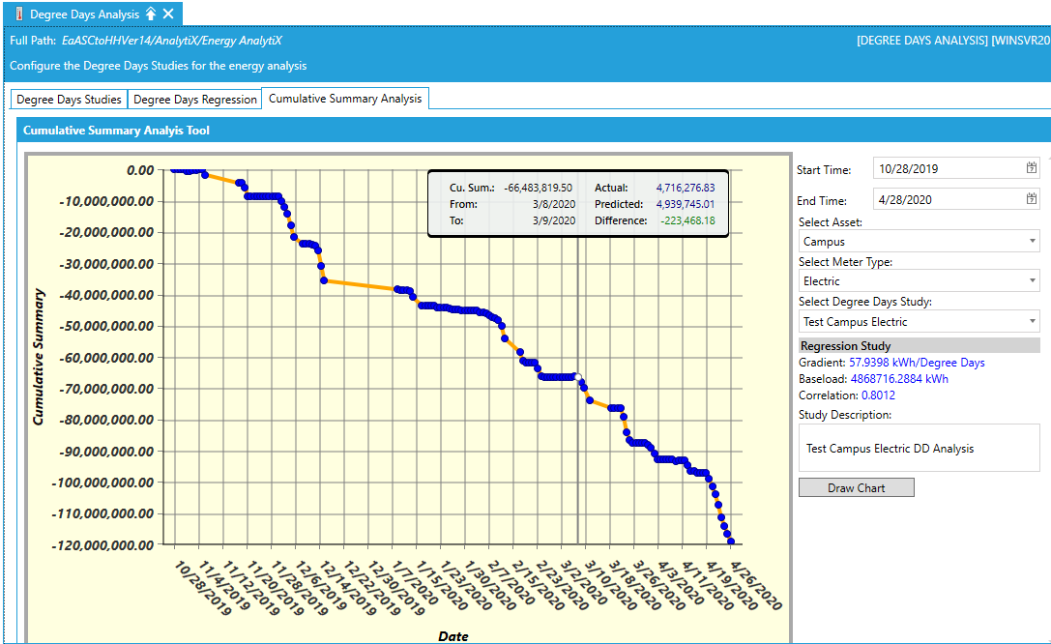Click the thermometer icon on the Degree Days Analysis tab
The width and height of the screenshot is (1051, 644).
18,14
